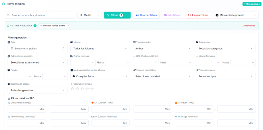Click the Tráfico mensual Hasta maximum field
This screenshot has height=130, width=263.
tap(118, 62)
